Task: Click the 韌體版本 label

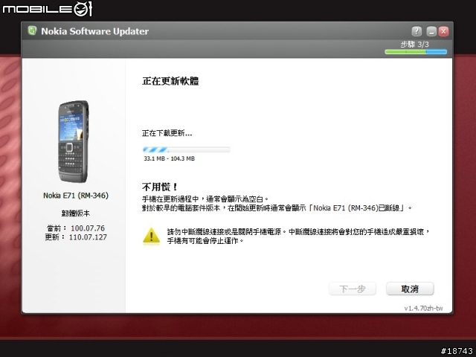Action: (76, 213)
